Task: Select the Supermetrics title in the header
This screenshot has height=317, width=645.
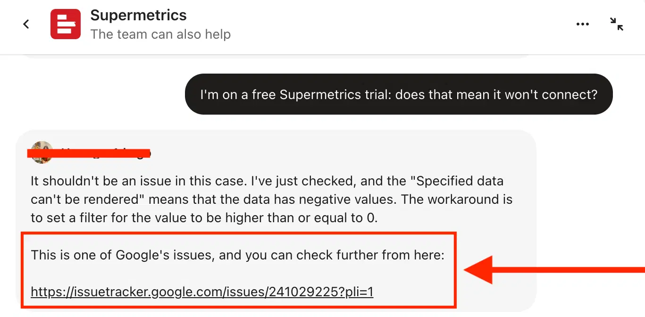Action: point(138,15)
